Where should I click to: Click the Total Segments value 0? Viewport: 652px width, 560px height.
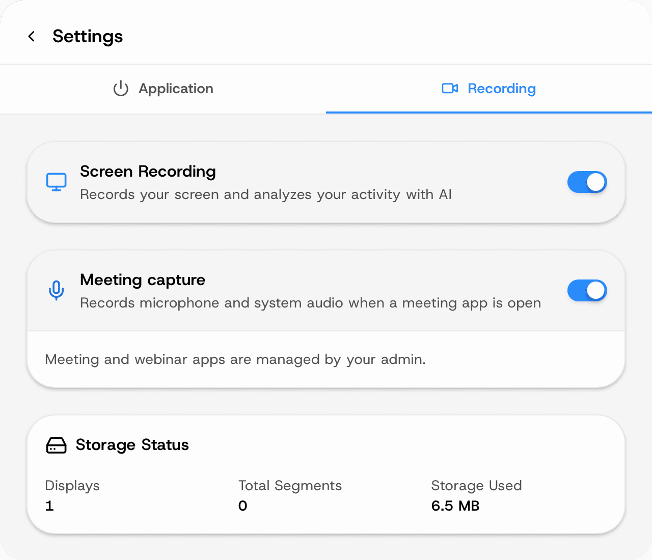pyautogui.click(x=243, y=506)
